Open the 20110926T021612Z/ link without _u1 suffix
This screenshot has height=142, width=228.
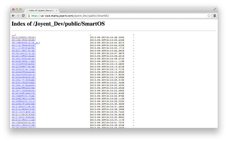(24, 123)
